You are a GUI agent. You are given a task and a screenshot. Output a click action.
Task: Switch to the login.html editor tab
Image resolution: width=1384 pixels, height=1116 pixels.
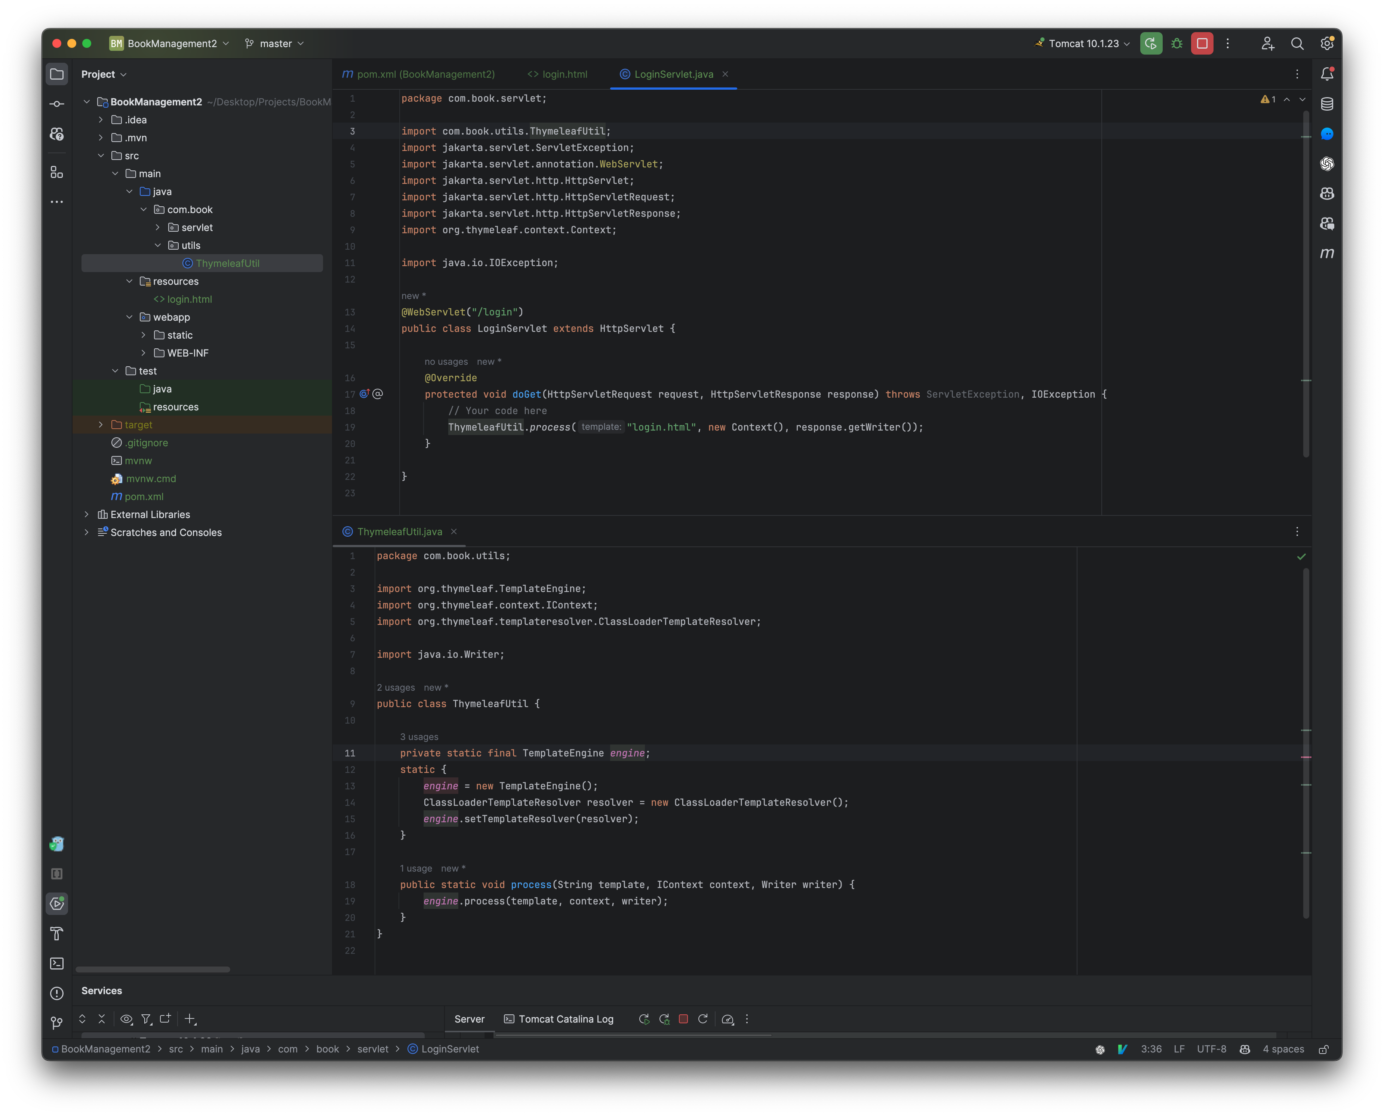pyautogui.click(x=557, y=74)
